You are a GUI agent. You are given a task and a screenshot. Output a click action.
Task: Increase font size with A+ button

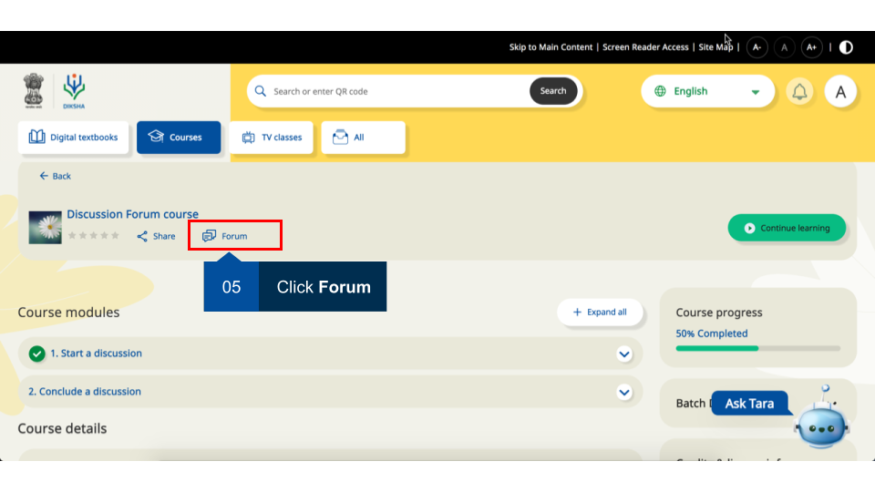(811, 47)
